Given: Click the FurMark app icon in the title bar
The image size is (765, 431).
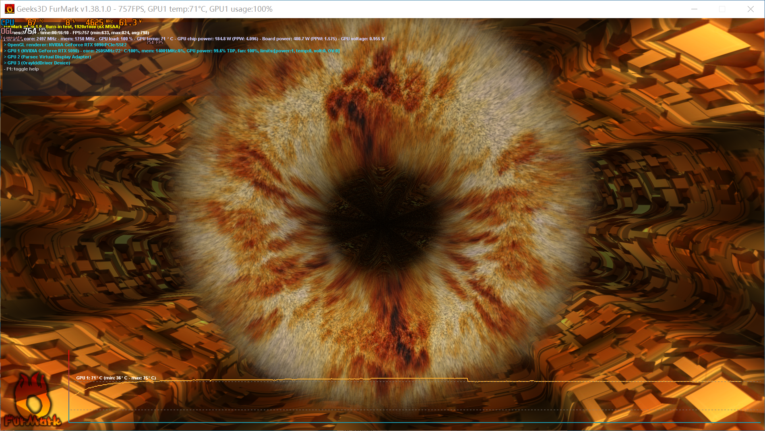Looking at the screenshot, I should point(9,9).
